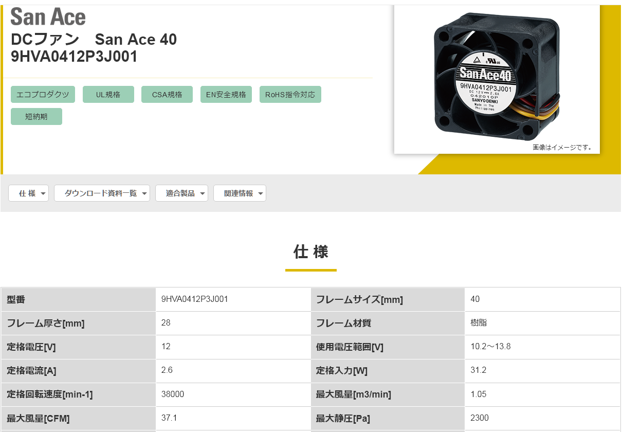The image size is (623, 432).
Task: Click the 画像はイメージです caption
Action: tap(562, 148)
